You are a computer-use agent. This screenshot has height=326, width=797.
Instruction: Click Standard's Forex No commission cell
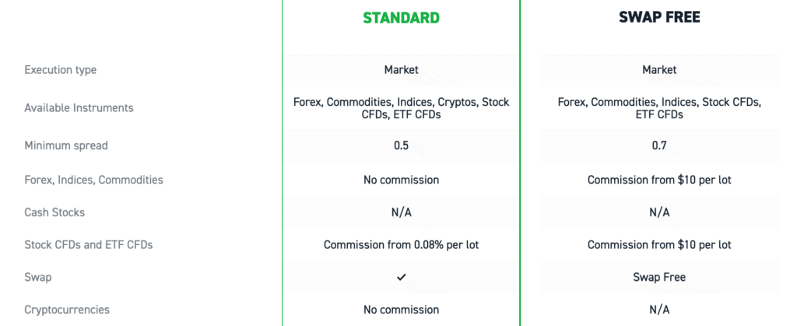click(401, 180)
